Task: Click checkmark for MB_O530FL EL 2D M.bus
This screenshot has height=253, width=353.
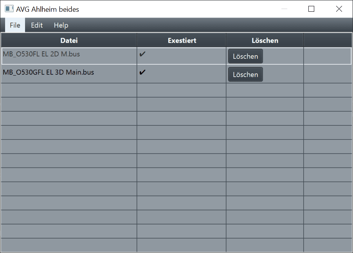Action: (142, 54)
